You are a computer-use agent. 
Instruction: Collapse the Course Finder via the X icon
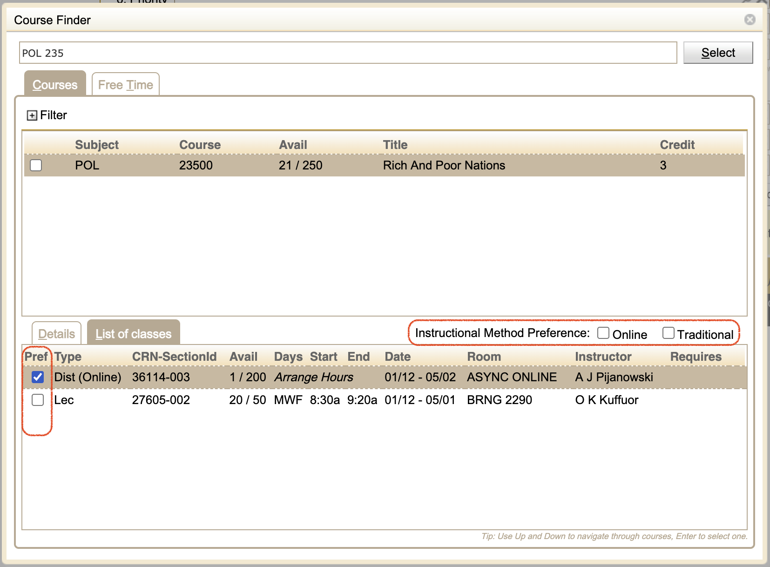tap(750, 20)
